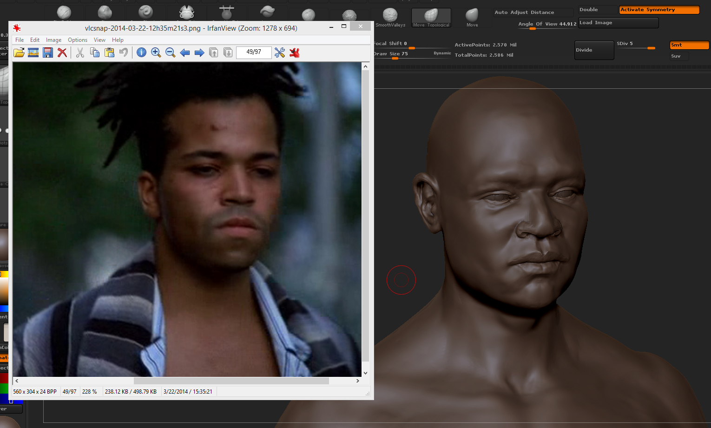Go to previous image with the left arrow
This screenshot has height=428, width=711.
click(185, 53)
